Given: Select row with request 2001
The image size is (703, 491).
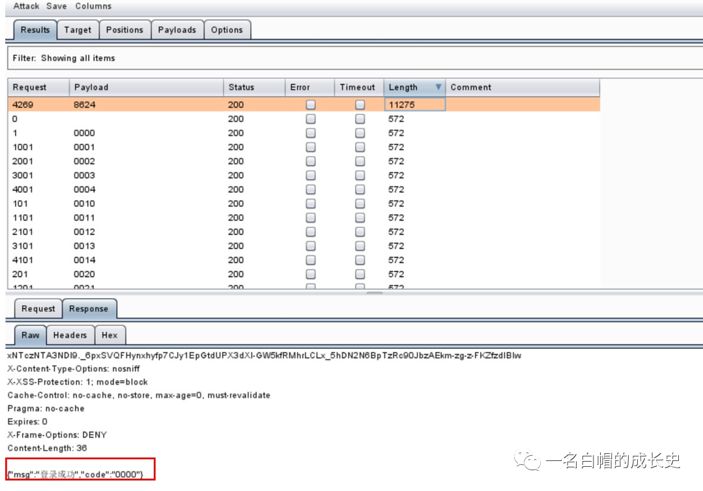Looking at the screenshot, I should (304, 161).
